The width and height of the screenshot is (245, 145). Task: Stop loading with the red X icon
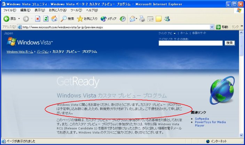coord(38,19)
